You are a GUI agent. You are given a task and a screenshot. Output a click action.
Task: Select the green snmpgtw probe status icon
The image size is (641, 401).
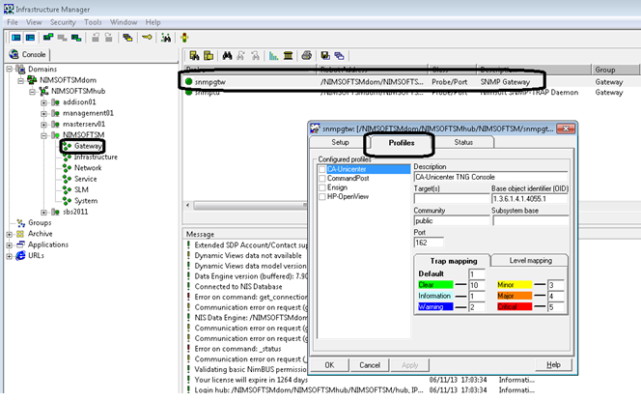coord(186,82)
